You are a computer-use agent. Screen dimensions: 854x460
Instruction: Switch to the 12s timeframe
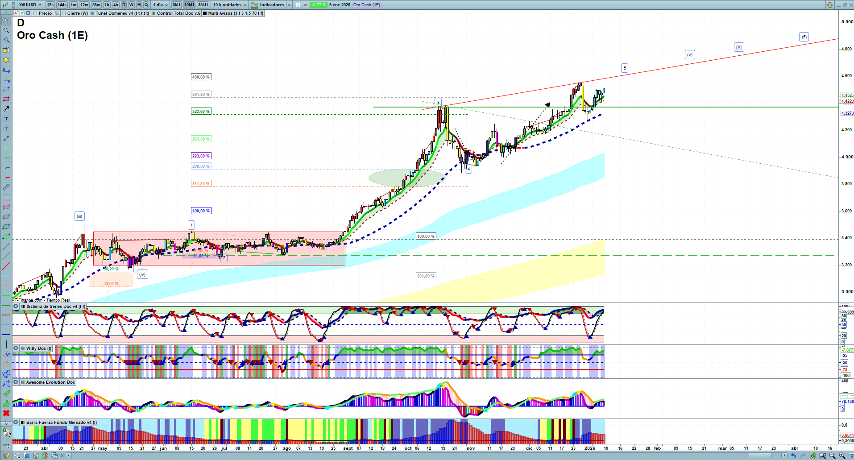click(50, 5)
